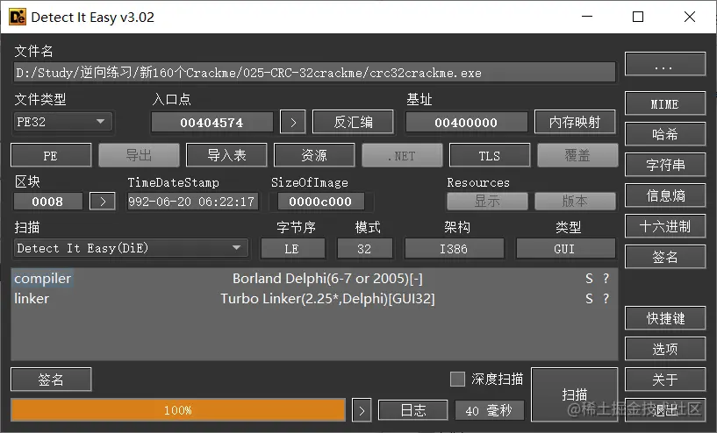Click the ? link in linker row
Image resolution: width=717 pixels, height=433 pixels.
click(x=606, y=298)
